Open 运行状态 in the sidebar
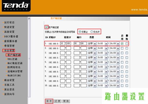Viewport: 148px width, 104px height. pyautogui.click(x=9, y=22)
